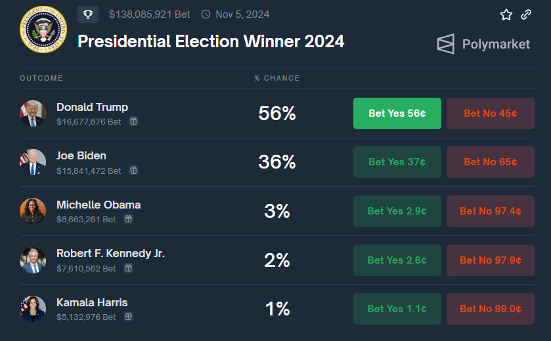Click the presidential seal market image

pos(43,30)
